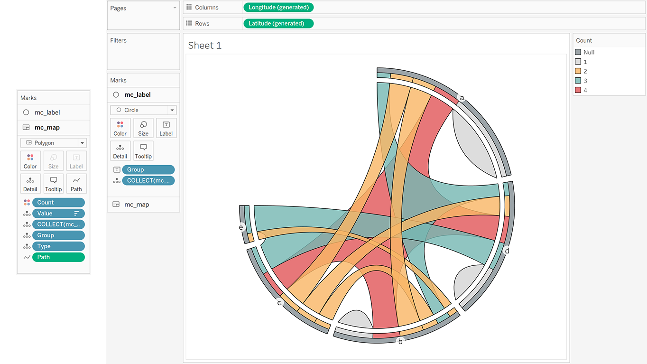647x364 pixels.
Task: Open the Tooltip button in the Polygon marks panel
Action: pyautogui.click(x=54, y=184)
